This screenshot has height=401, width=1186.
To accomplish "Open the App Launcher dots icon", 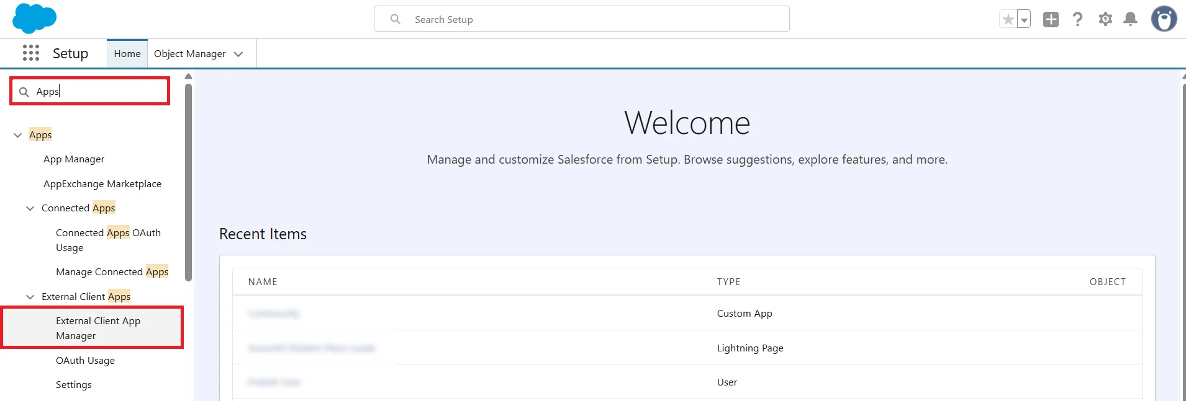I will pyautogui.click(x=30, y=53).
